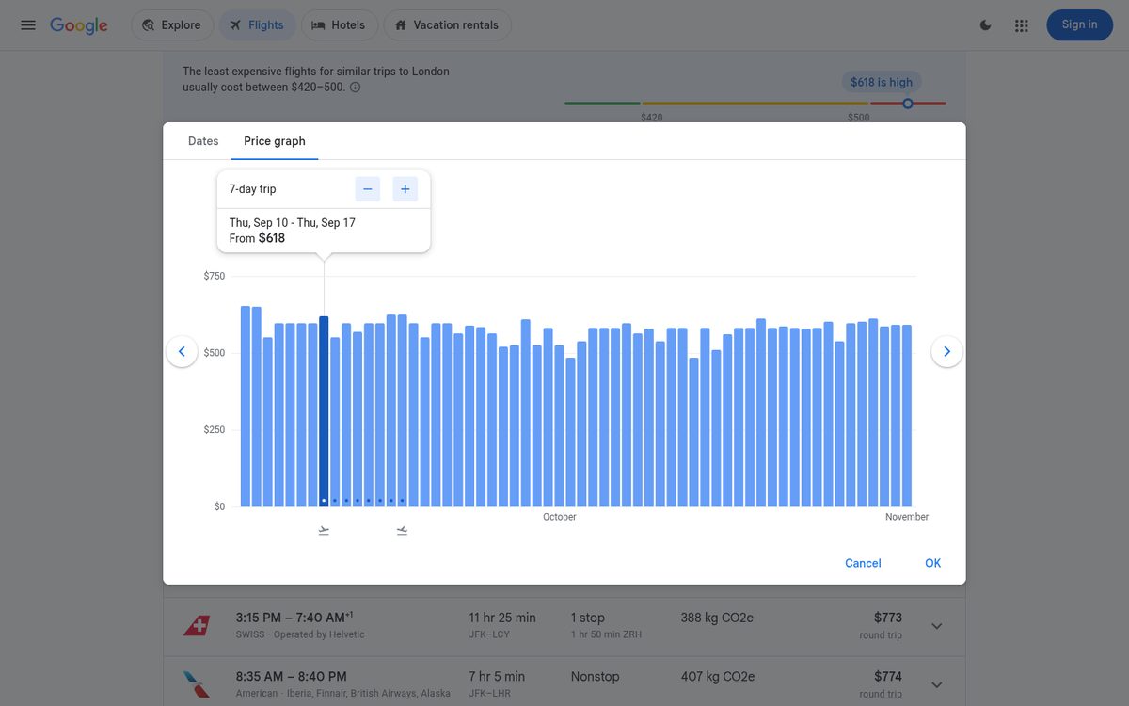Confirm dates with OK button

click(x=932, y=563)
